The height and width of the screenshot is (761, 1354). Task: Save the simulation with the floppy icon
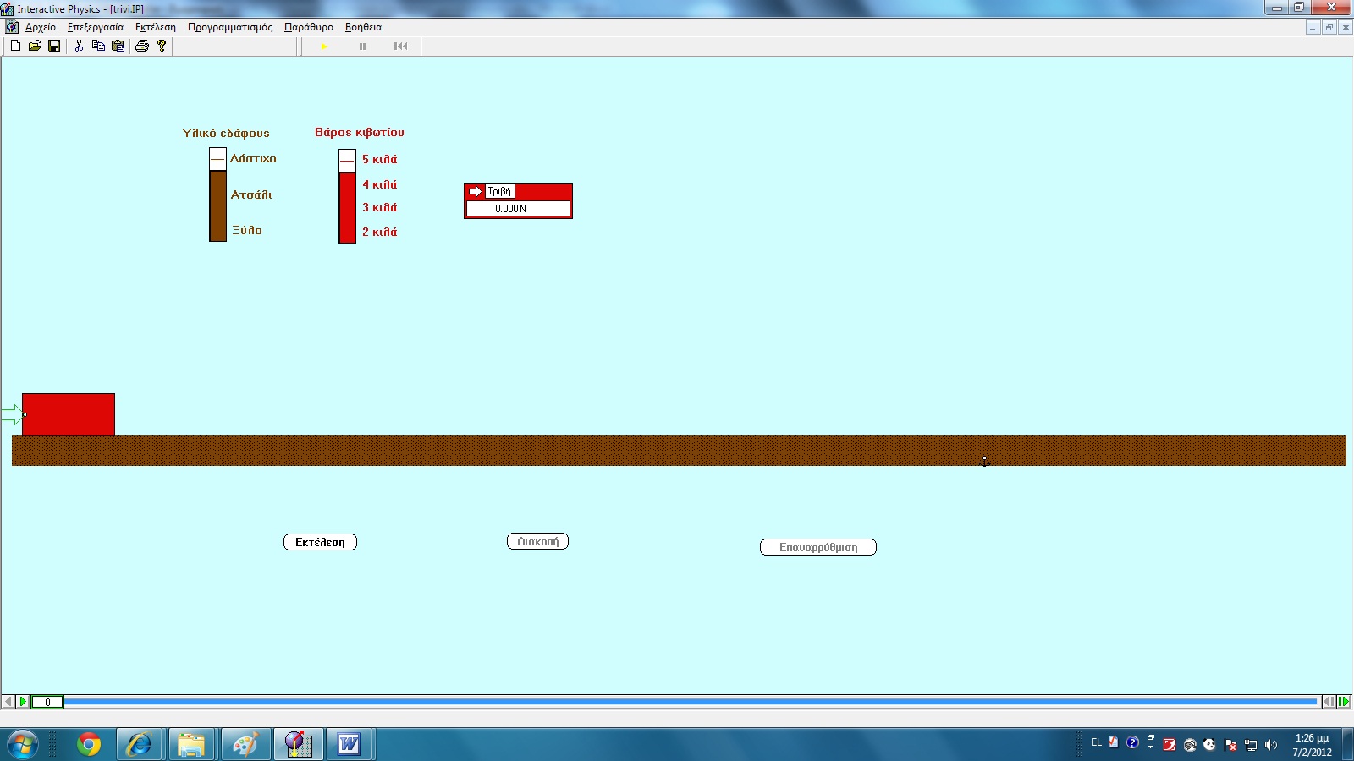click(54, 46)
